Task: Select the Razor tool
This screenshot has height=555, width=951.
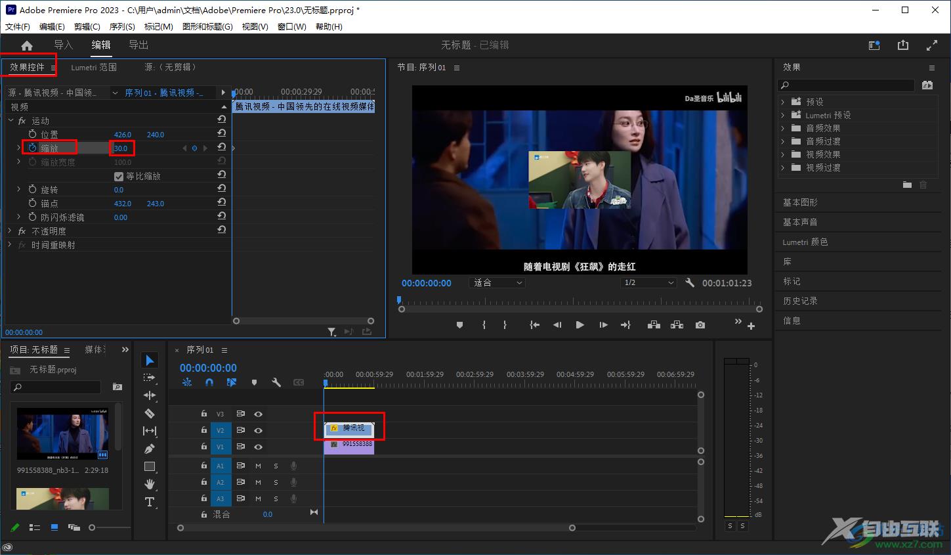Action: pos(150,413)
